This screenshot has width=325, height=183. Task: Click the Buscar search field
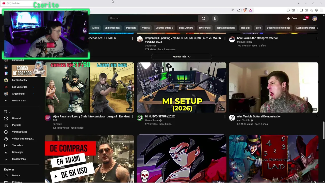click(153, 18)
